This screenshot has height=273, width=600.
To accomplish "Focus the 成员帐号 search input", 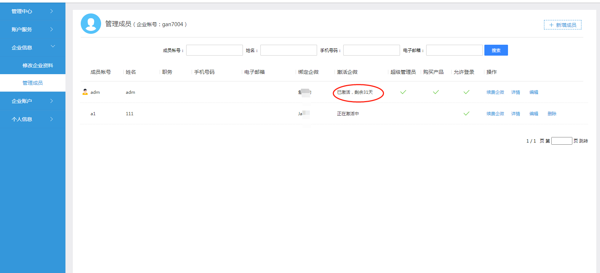I will point(215,50).
